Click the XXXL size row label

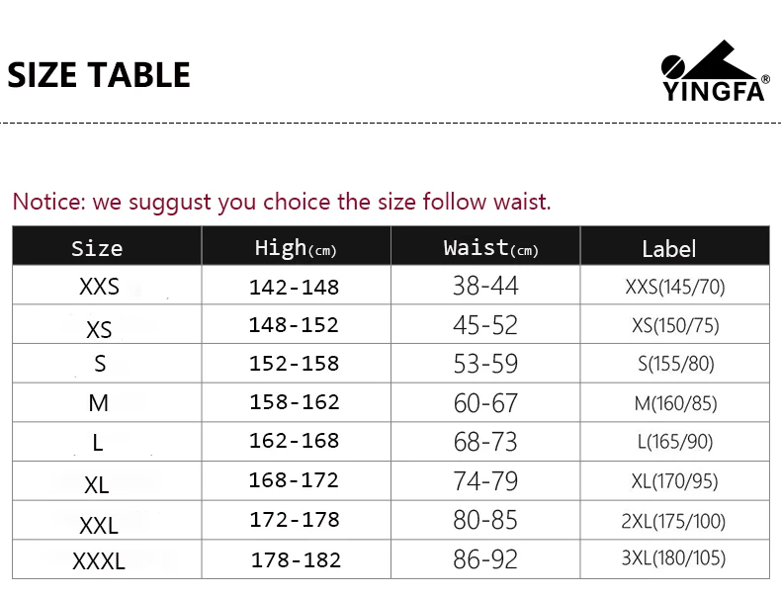[99, 561]
